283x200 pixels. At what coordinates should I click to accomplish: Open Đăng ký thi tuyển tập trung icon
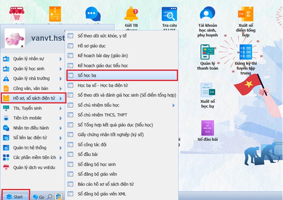pyautogui.click(x=246, y=52)
